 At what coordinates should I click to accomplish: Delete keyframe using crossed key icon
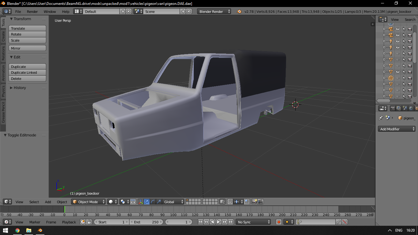345,222
